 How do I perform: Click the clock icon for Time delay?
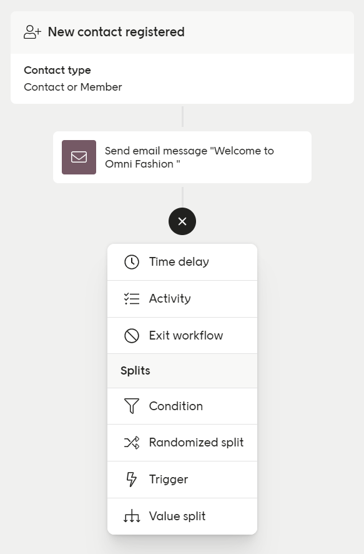[x=132, y=262]
